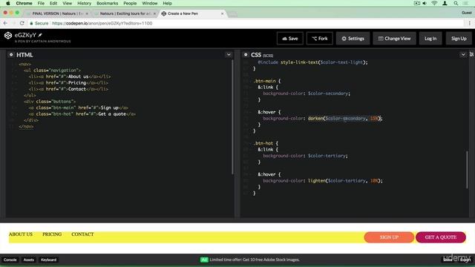Click CSS editor vertical scrollbar
The image size is (475, 267).
467,170
